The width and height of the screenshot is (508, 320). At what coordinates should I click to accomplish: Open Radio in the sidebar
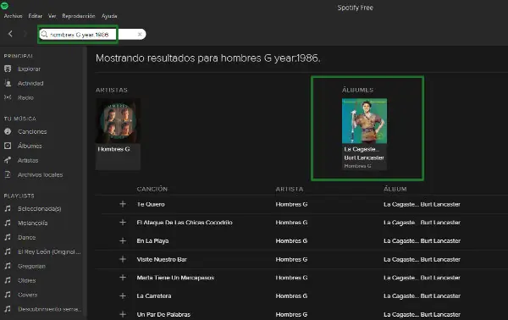point(25,97)
